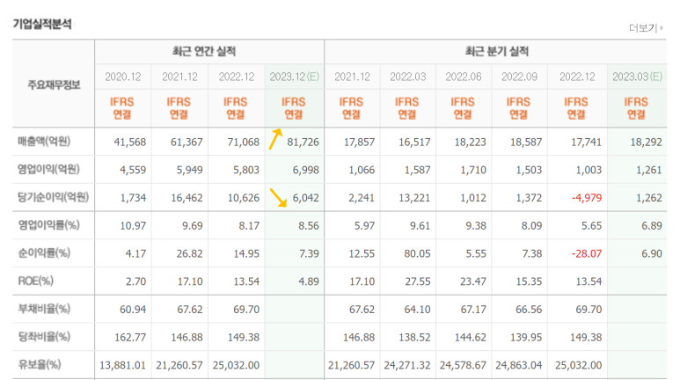This screenshot has height=380, width=680.
Task: Click estimated ROE value 4.89
Action: click(x=309, y=281)
